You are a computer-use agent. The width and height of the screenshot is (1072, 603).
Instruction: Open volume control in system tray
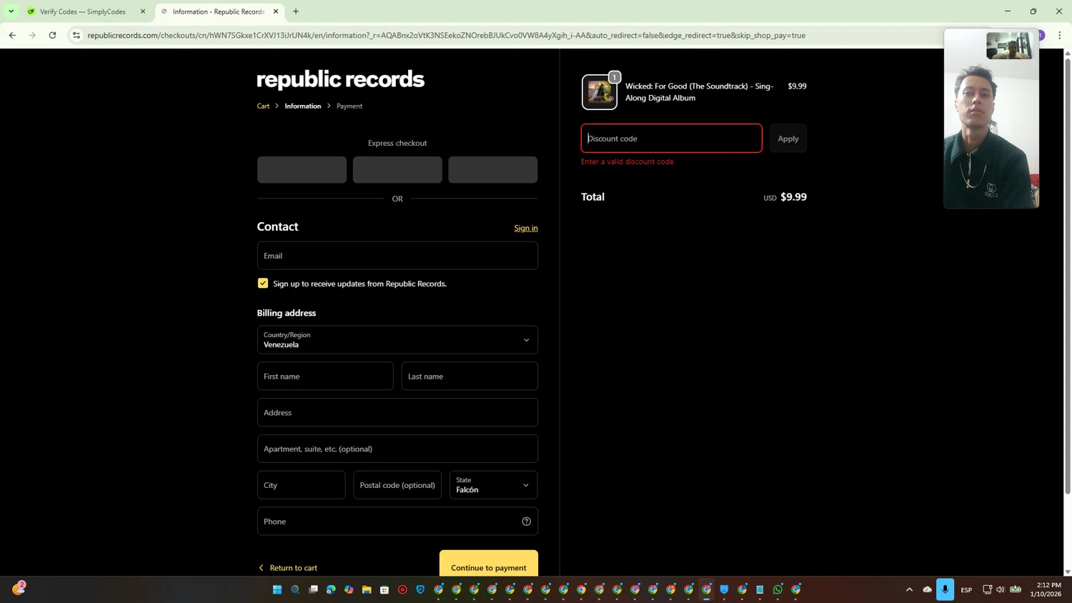[1001, 589]
